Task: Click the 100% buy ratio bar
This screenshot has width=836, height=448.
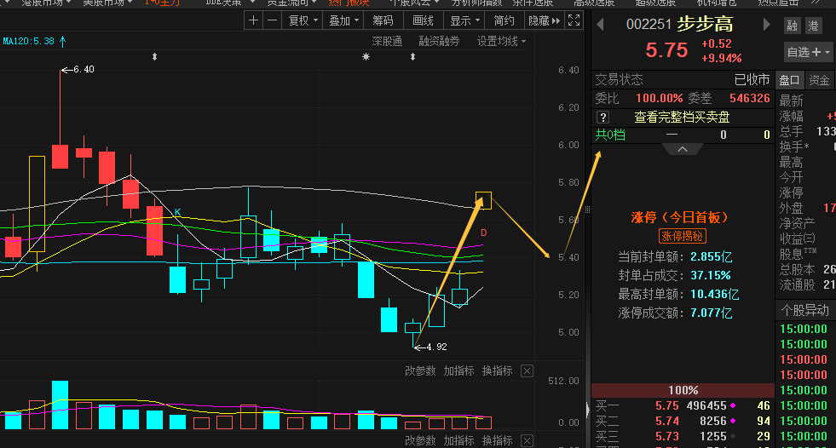Action: (x=683, y=390)
